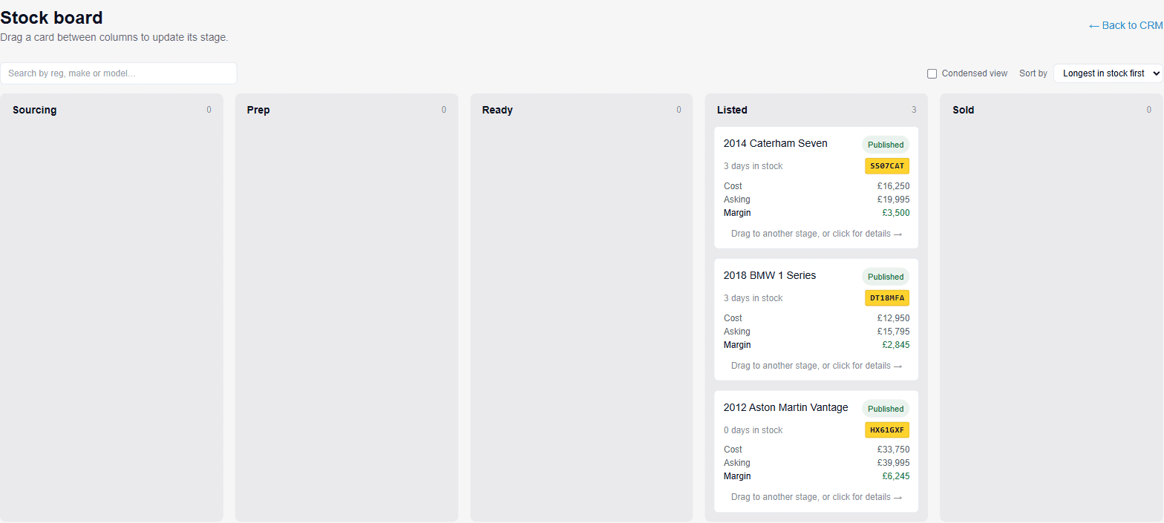Image resolution: width=1164 pixels, height=523 pixels.
Task: Enable the Condensed view checkbox
Action: coord(932,73)
